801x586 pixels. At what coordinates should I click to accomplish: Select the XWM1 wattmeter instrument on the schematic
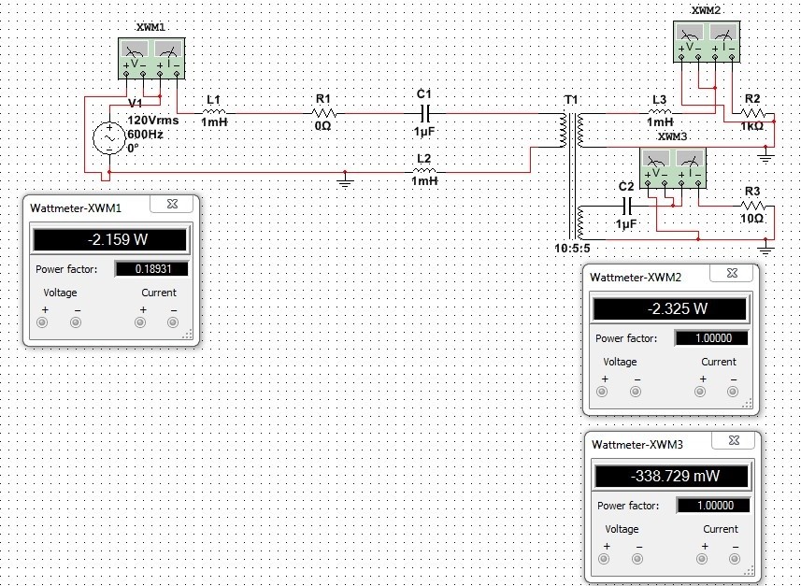pos(151,59)
